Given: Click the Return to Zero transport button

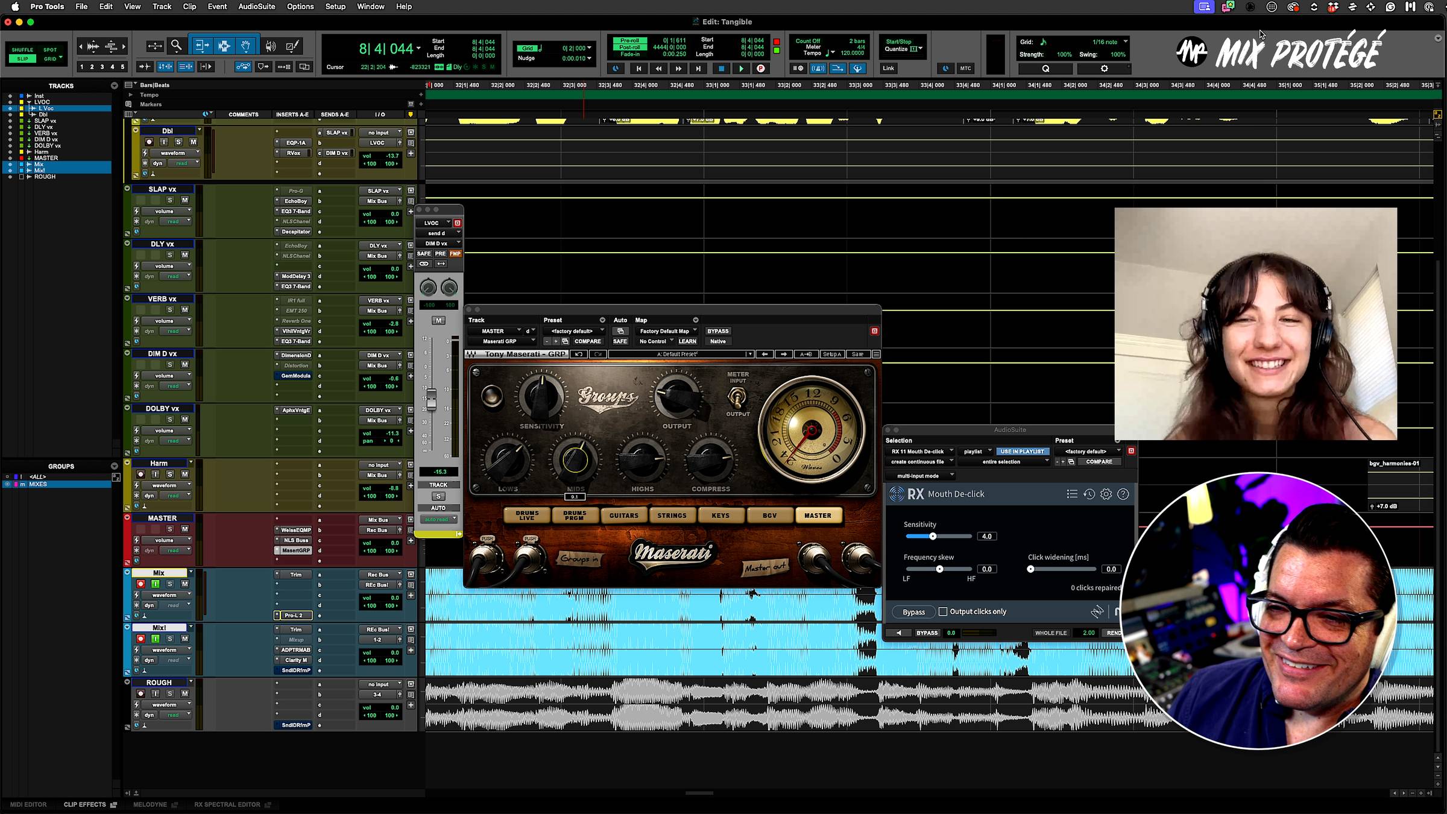Looking at the screenshot, I should click(x=638, y=69).
